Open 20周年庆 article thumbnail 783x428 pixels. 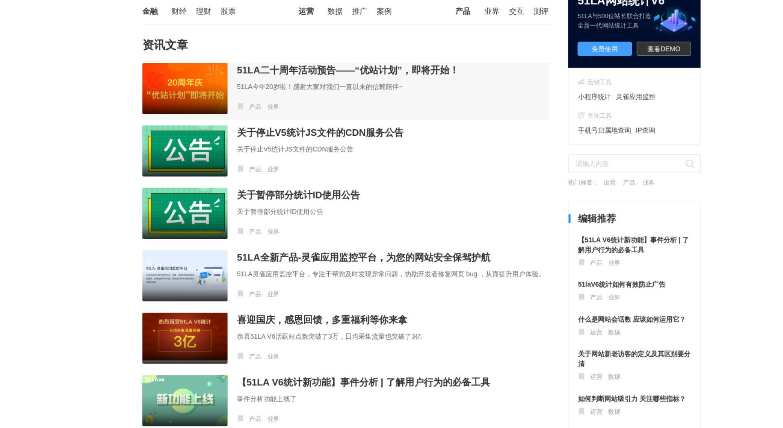(x=185, y=88)
